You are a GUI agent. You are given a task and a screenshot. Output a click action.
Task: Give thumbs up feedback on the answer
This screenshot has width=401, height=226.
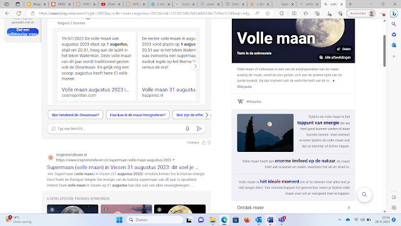204,143
